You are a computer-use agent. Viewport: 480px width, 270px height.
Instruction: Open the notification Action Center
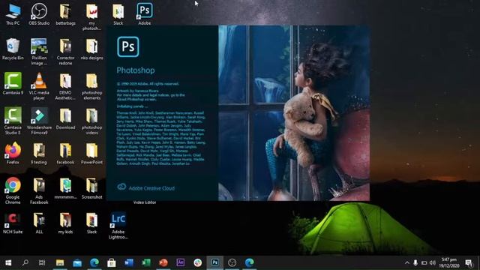coord(468,262)
